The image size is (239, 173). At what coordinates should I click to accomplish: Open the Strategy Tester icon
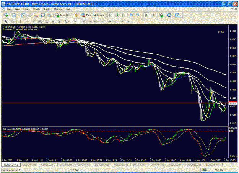coord(49,15)
